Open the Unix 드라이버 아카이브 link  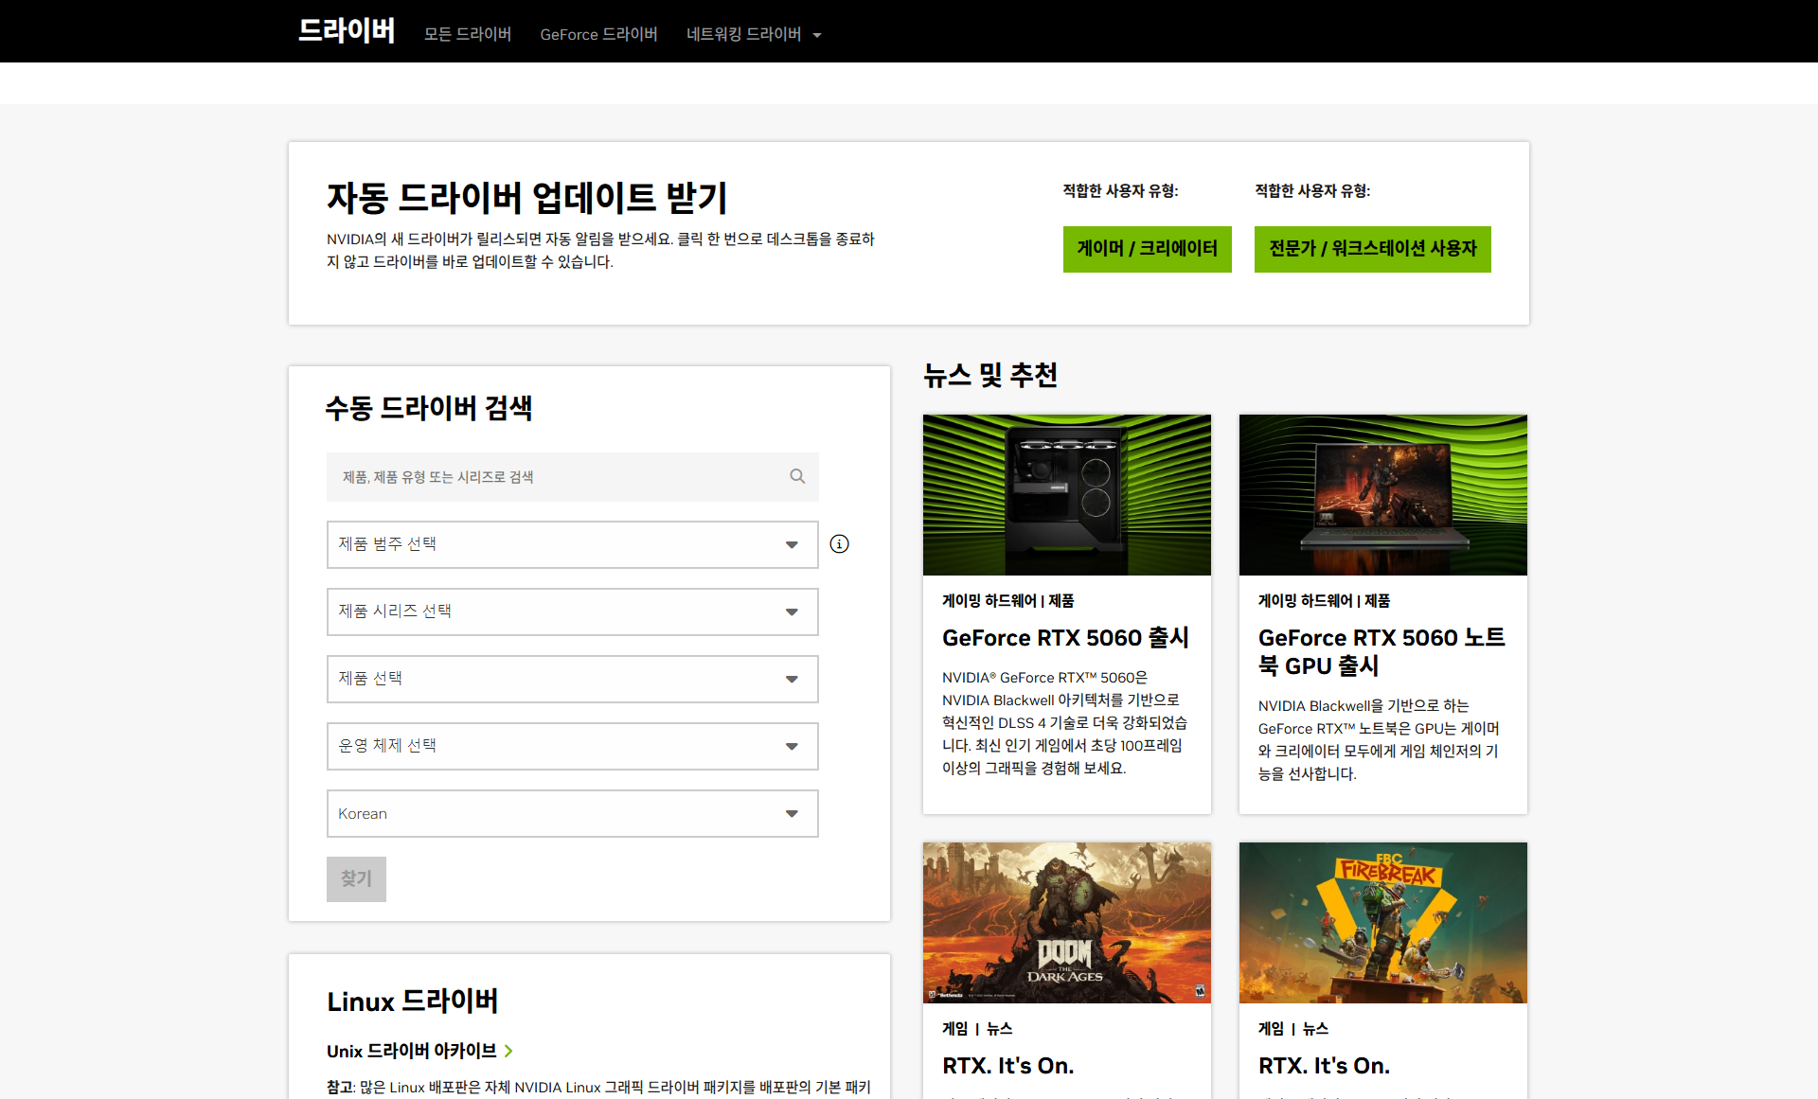(x=411, y=1051)
